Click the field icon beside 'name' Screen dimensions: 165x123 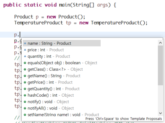tap(25, 43)
